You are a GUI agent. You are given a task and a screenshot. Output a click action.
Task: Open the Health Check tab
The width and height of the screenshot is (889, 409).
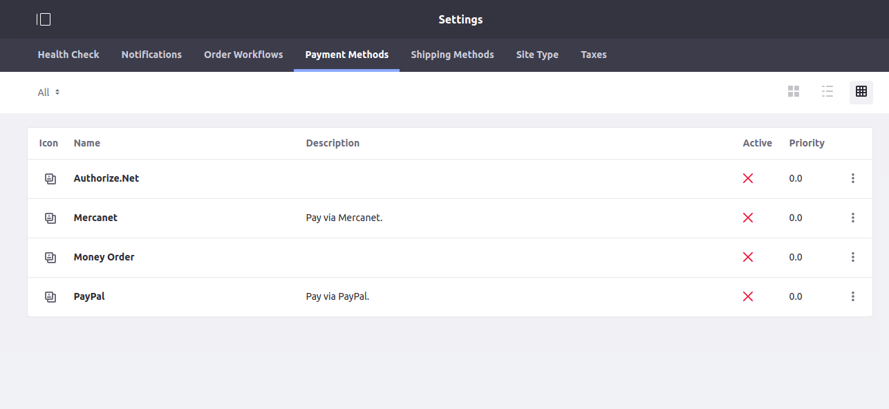[68, 55]
